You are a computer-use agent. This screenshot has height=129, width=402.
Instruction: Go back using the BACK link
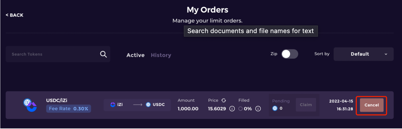pos(15,15)
